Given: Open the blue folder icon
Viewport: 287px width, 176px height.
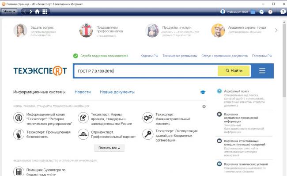Looking at the screenshot, I should [253, 12].
